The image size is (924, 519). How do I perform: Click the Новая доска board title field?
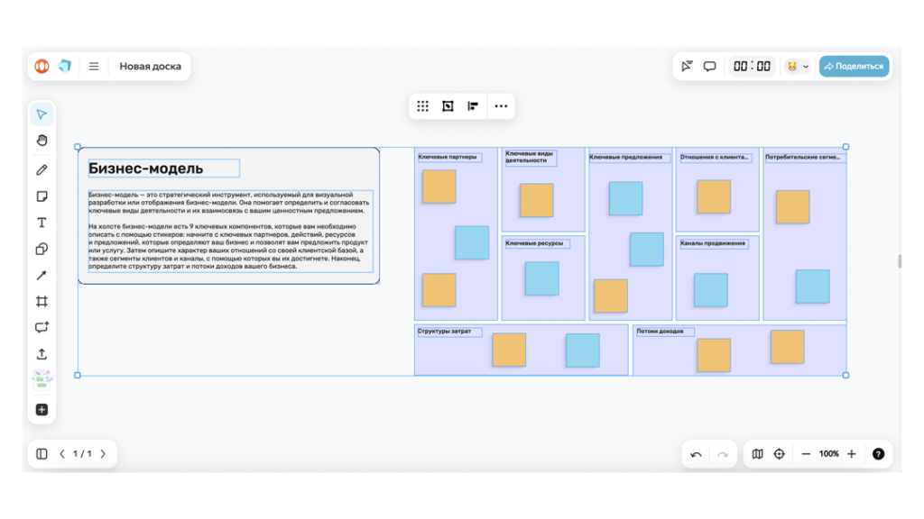click(x=151, y=67)
